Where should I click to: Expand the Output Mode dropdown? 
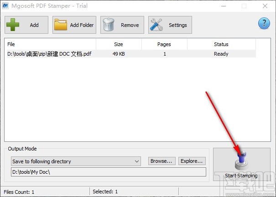[76, 161]
